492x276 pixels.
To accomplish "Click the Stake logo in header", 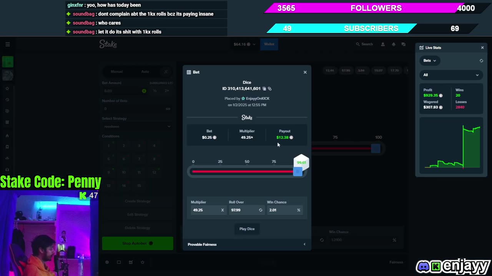I will pyautogui.click(x=108, y=44).
